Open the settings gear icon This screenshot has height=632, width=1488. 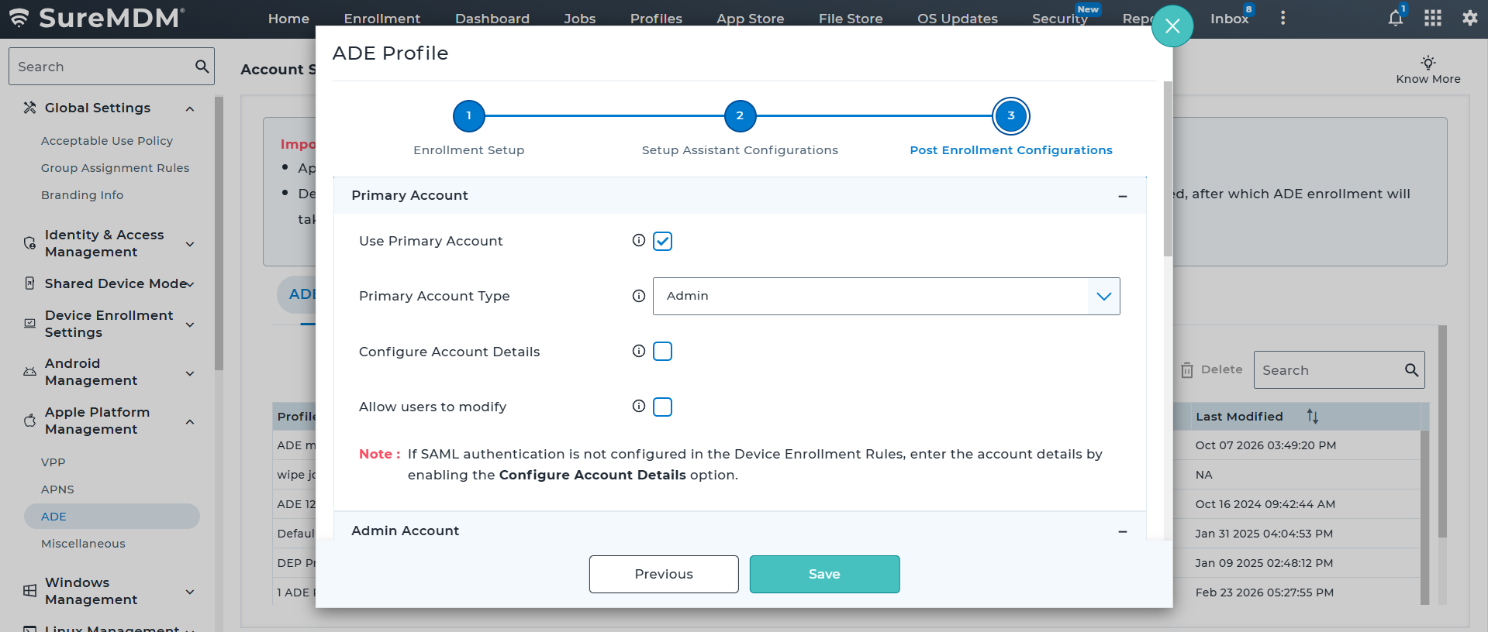click(x=1470, y=18)
